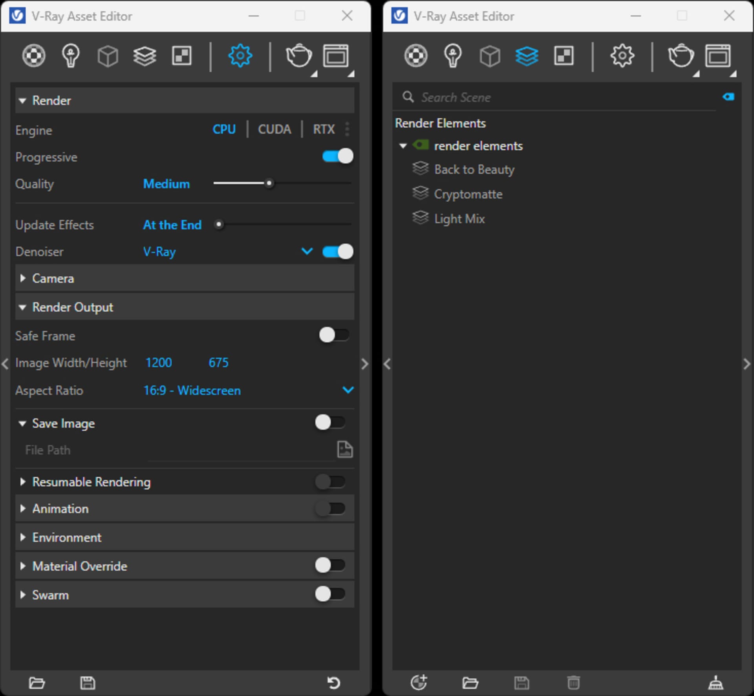Enable the Swarm toggle
The width and height of the screenshot is (754, 696).
(x=330, y=594)
